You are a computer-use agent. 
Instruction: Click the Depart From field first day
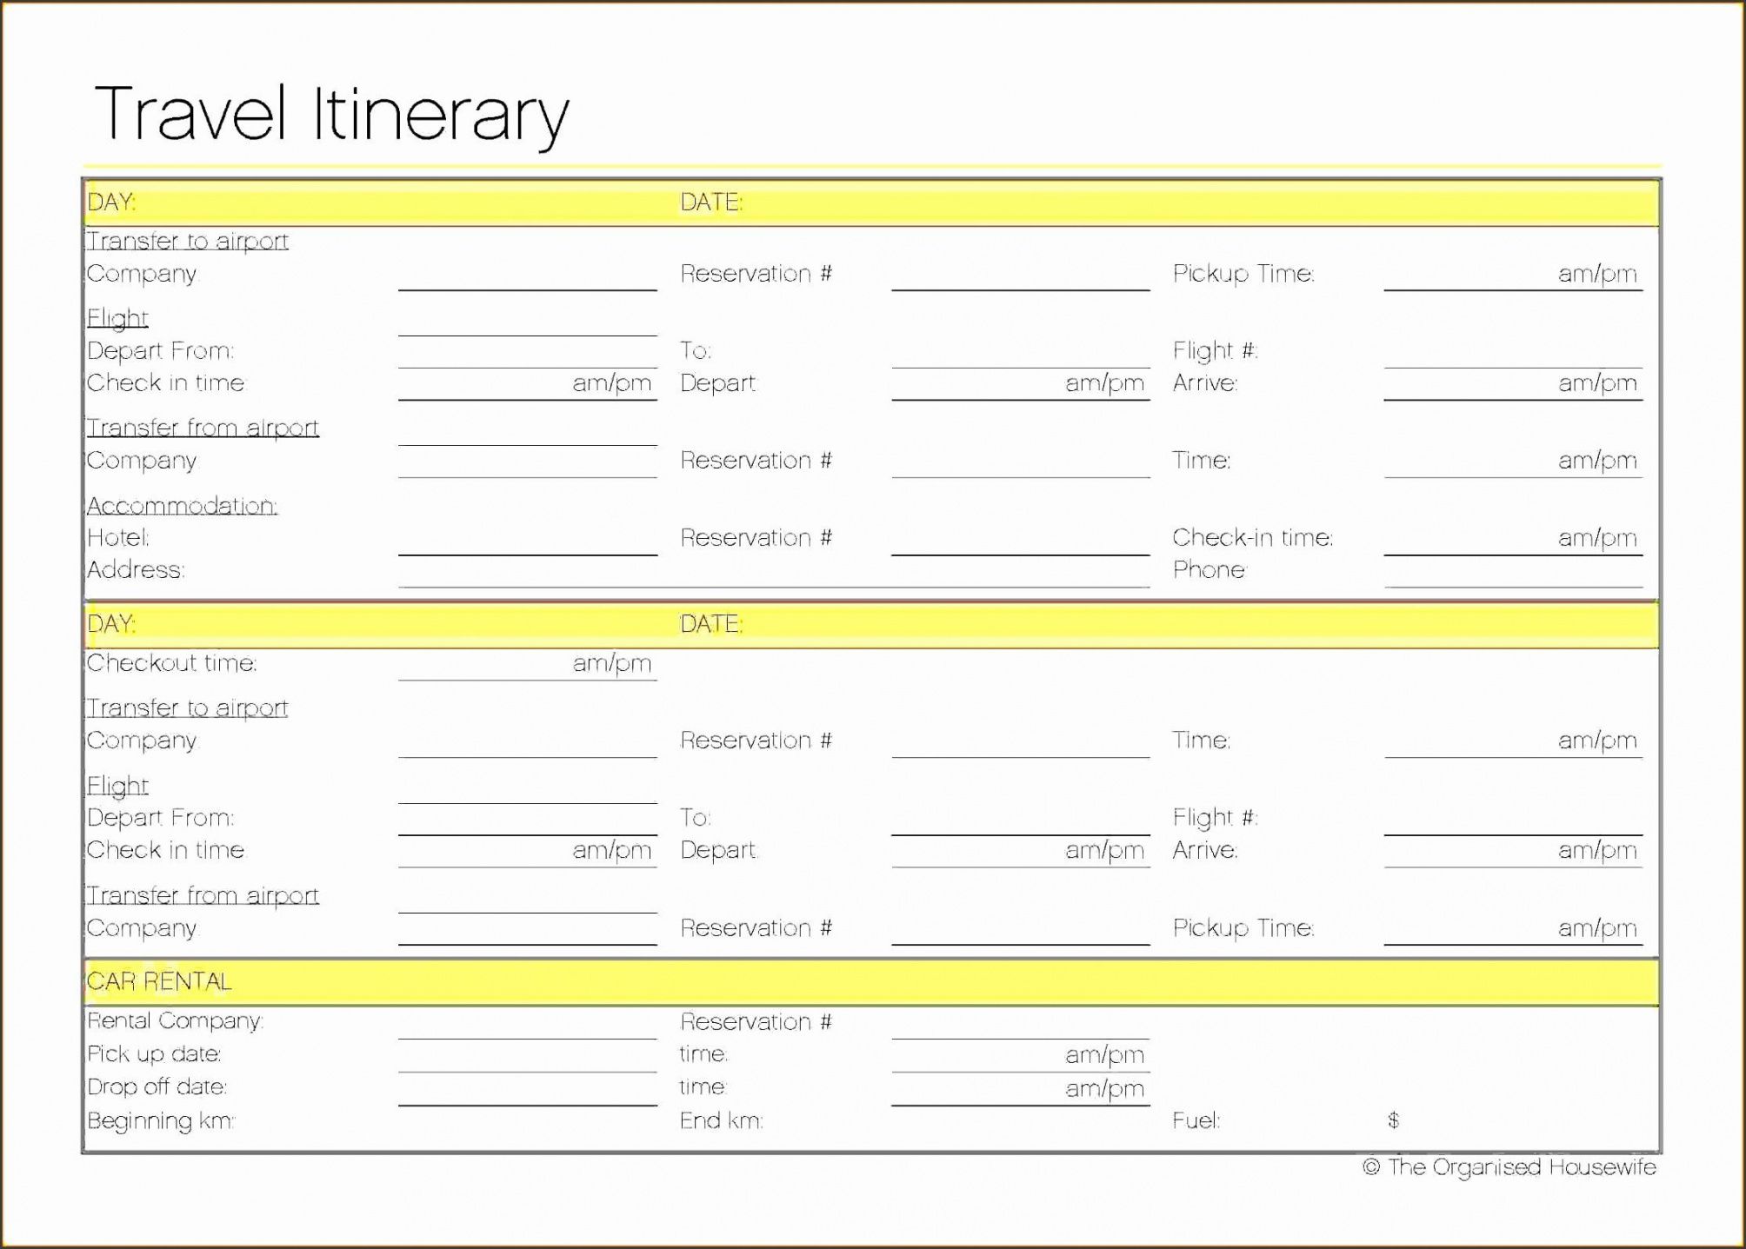pos(472,343)
